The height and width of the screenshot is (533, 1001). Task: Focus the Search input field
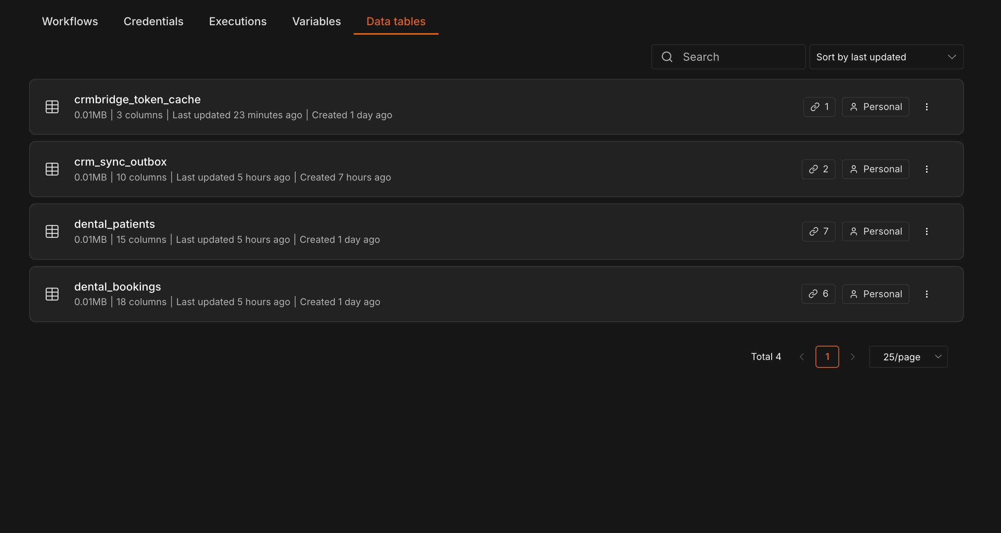(728, 57)
